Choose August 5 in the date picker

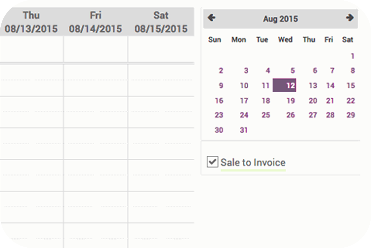click(x=292, y=71)
